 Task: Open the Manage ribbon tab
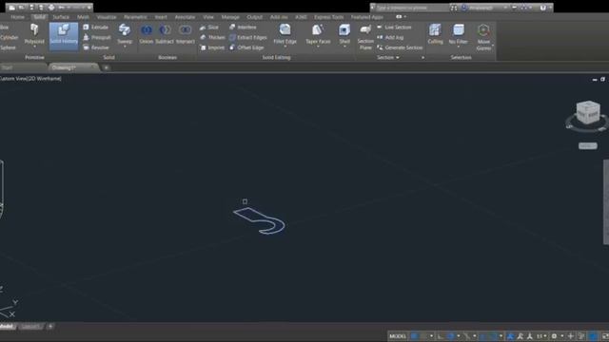click(x=230, y=17)
